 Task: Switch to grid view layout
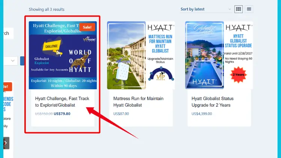pos(239,9)
